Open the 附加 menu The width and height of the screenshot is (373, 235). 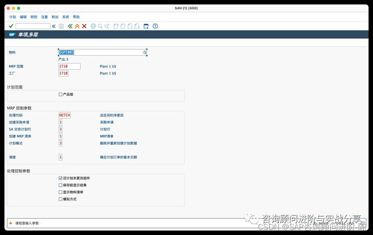pos(55,17)
